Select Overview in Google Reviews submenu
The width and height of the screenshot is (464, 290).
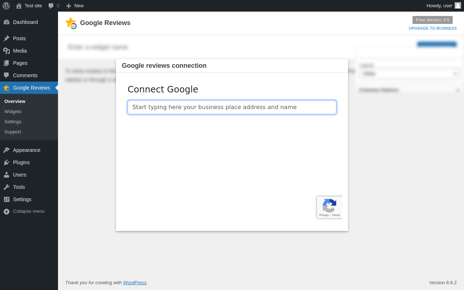(15, 101)
